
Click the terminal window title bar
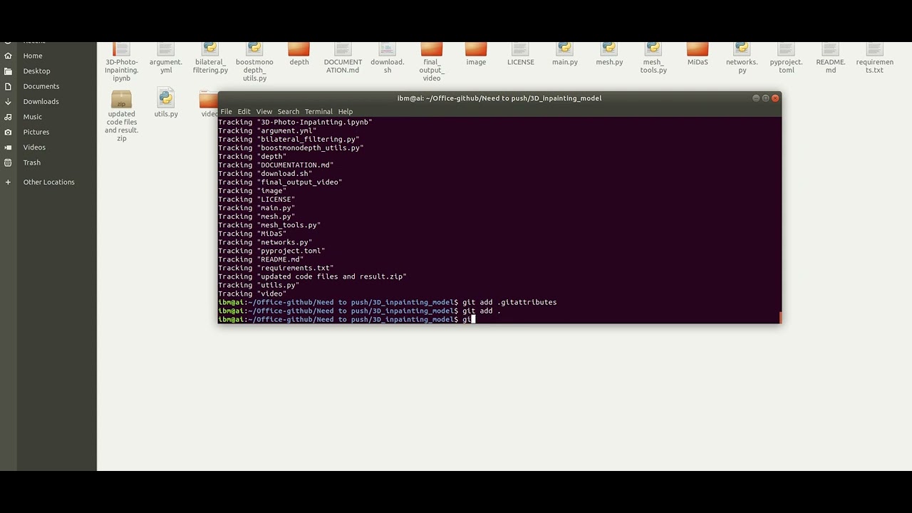[499, 98]
